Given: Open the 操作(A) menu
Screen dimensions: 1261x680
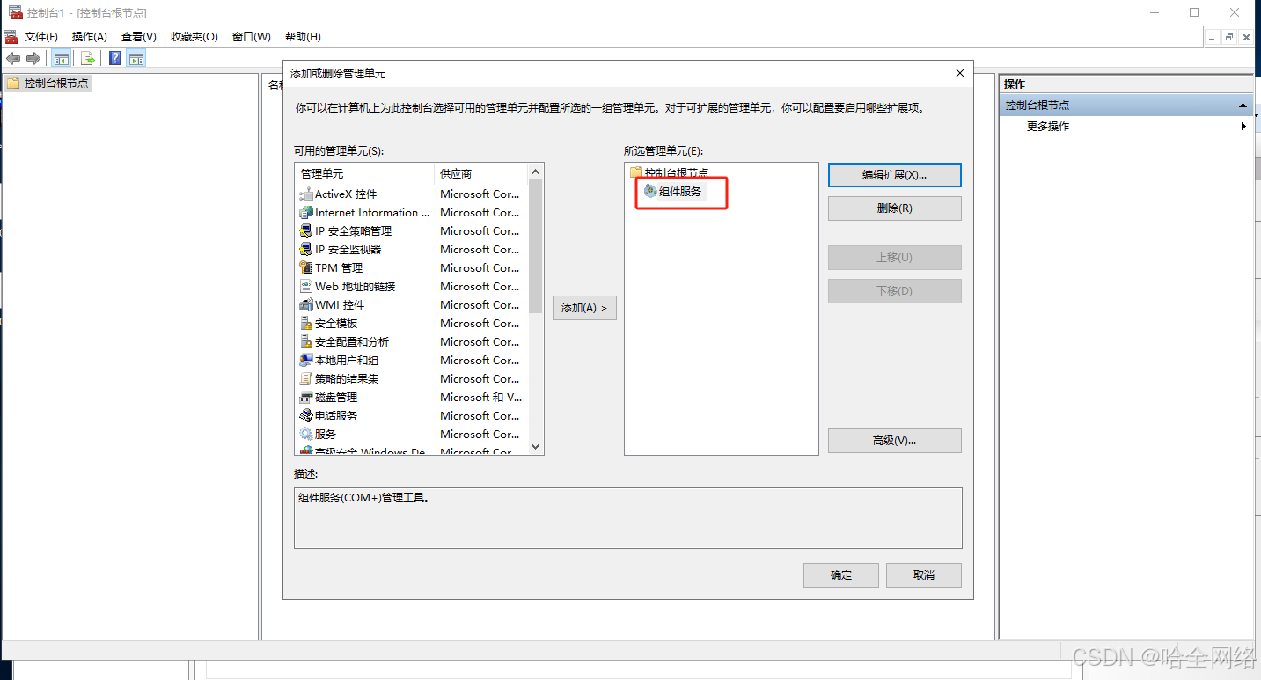Looking at the screenshot, I should point(90,37).
